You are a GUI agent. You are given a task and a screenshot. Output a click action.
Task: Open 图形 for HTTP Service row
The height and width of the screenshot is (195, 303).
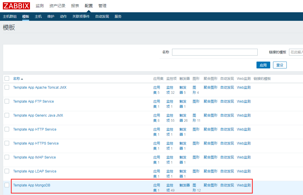coord(196,129)
